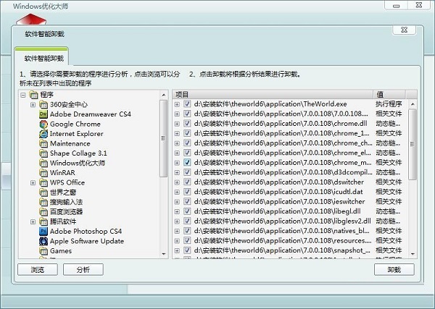The height and width of the screenshot is (309, 435).
Task: Expand the chrome.dll item row
Action: [177, 124]
